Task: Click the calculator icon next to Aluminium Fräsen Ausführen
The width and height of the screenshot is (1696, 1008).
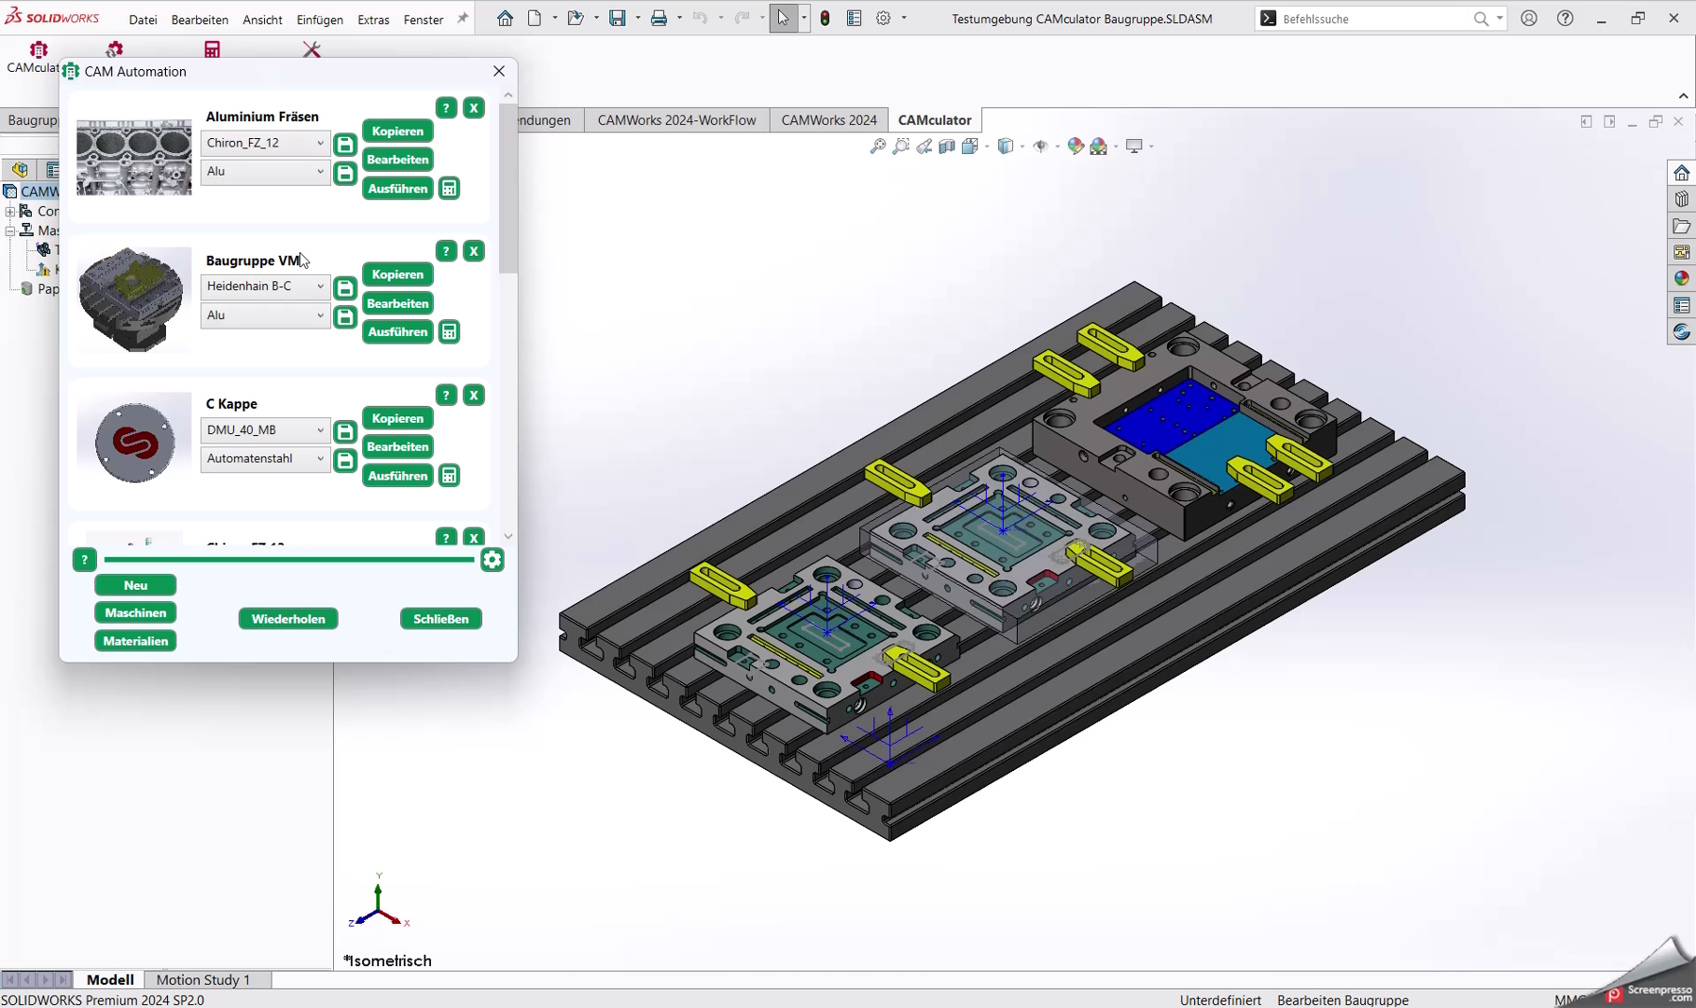Action: point(450,189)
